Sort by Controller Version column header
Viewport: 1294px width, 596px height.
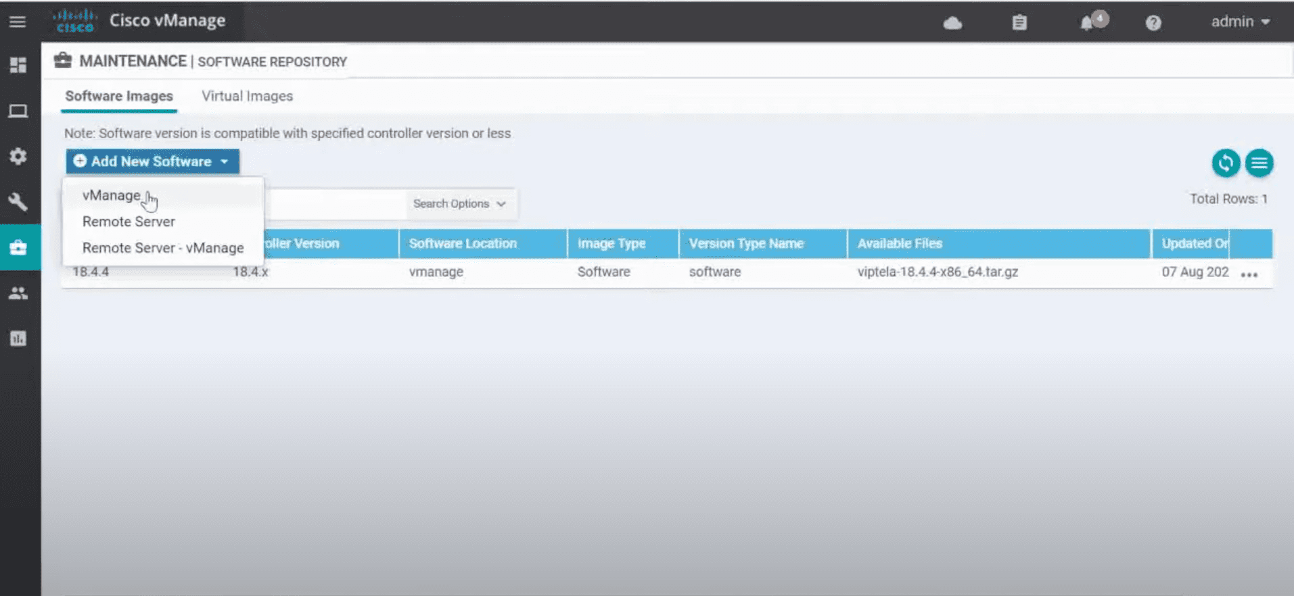[301, 243]
